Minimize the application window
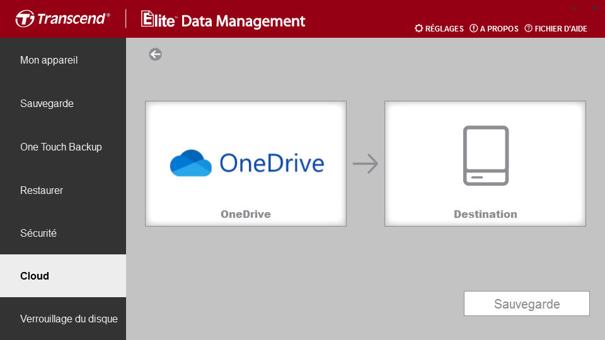The image size is (605, 340). pos(575,8)
